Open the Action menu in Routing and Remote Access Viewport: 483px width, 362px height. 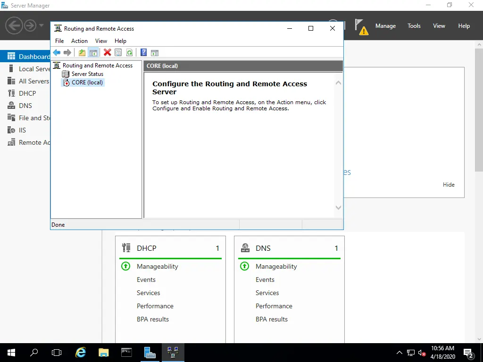tap(79, 41)
